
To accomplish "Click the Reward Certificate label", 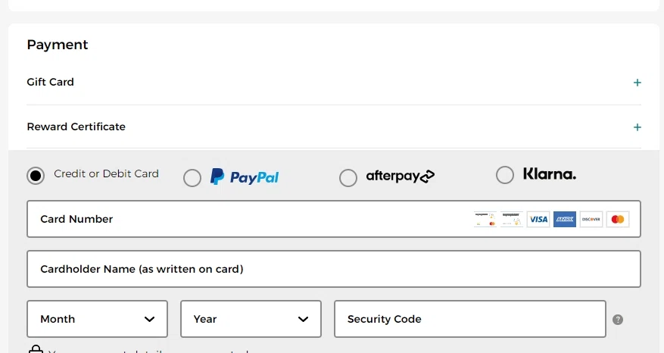I will click(76, 127).
